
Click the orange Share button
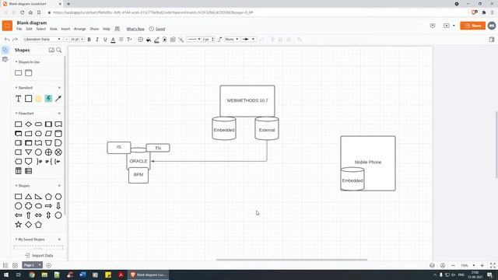pos(472,26)
